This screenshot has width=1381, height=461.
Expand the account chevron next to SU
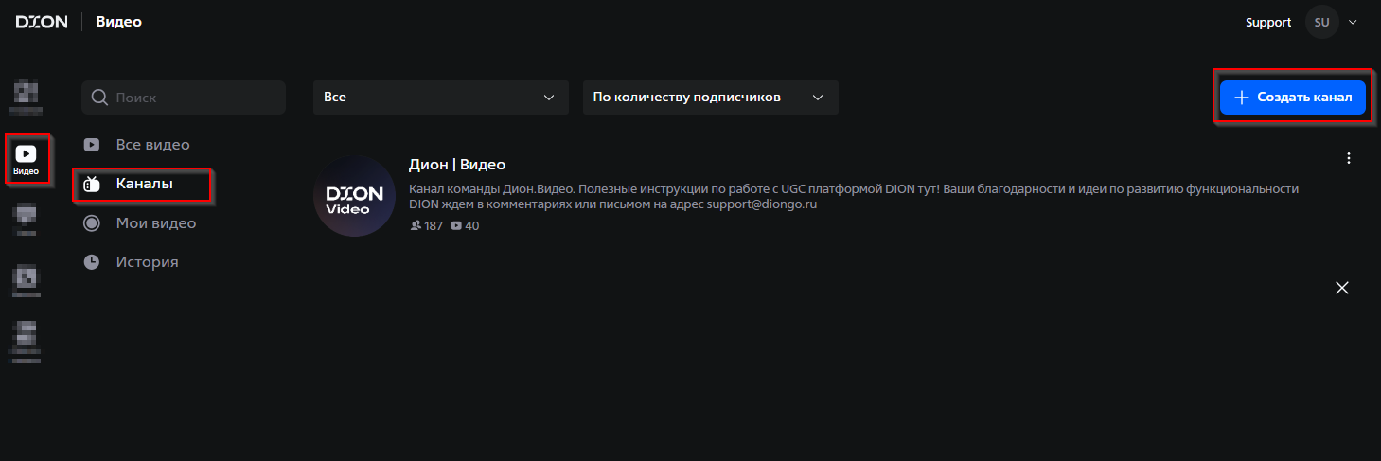[x=1353, y=22]
